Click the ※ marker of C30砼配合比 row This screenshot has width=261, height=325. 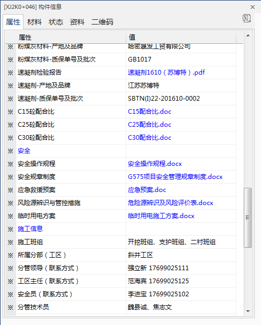10,138
